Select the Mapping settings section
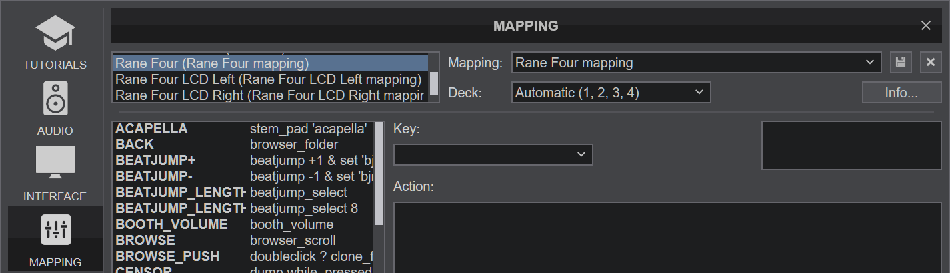This screenshot has width=950, height=273. [55, 238]
